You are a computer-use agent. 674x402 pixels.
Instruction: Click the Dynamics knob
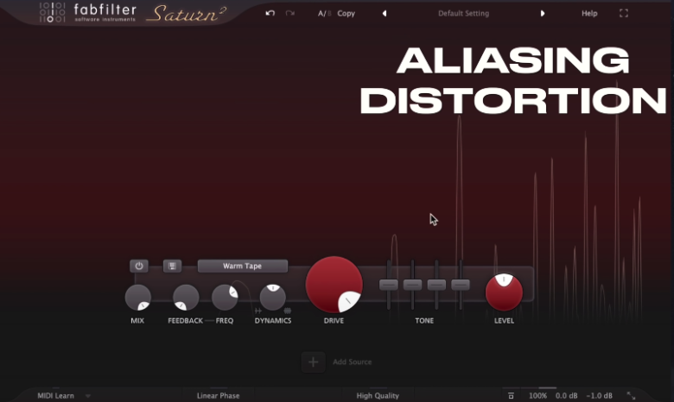[x=273, y=298]
